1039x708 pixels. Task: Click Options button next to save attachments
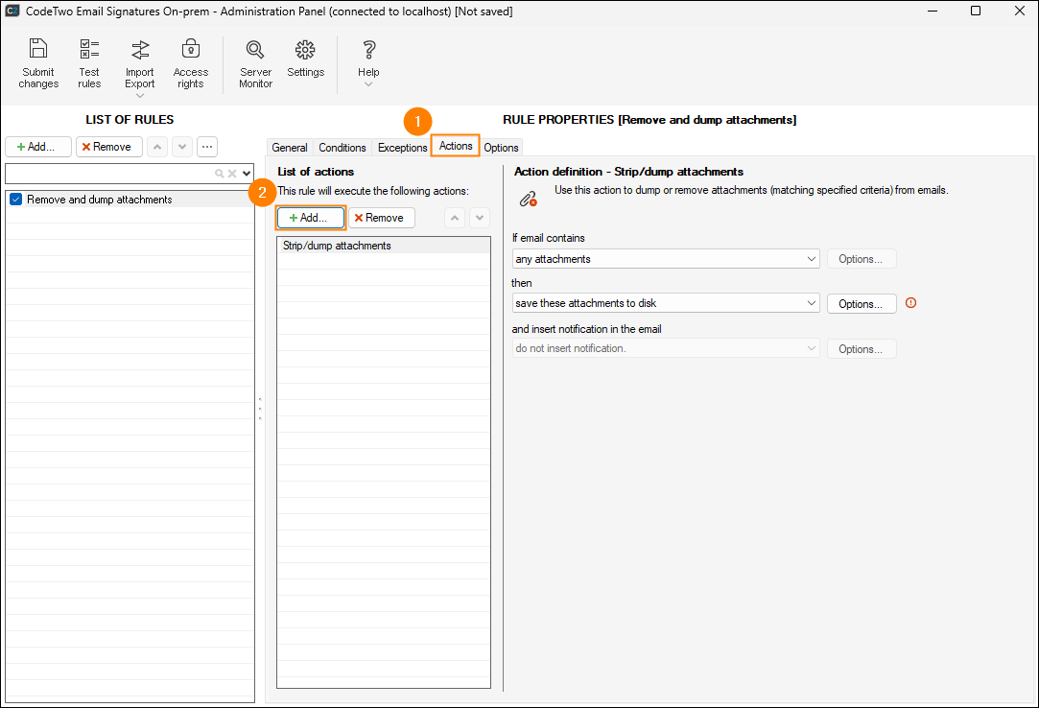tap(861, 304)
